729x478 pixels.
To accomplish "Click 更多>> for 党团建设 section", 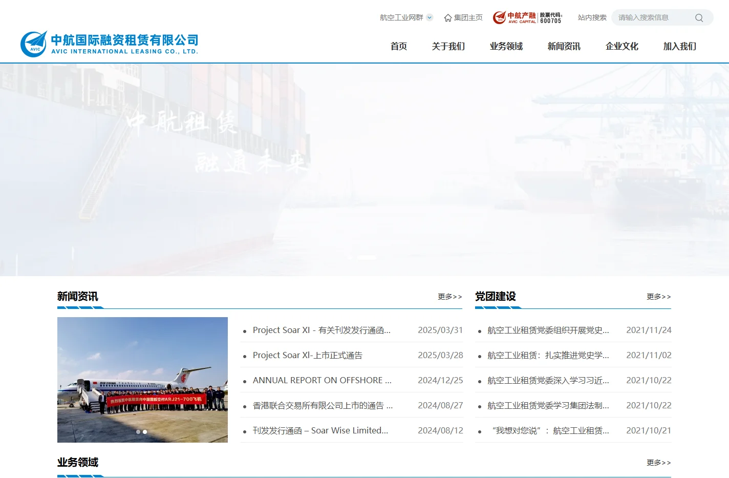I will [x=659, y=297].
